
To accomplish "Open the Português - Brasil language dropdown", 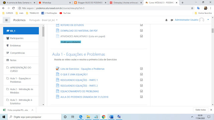I will coord(43,20).
